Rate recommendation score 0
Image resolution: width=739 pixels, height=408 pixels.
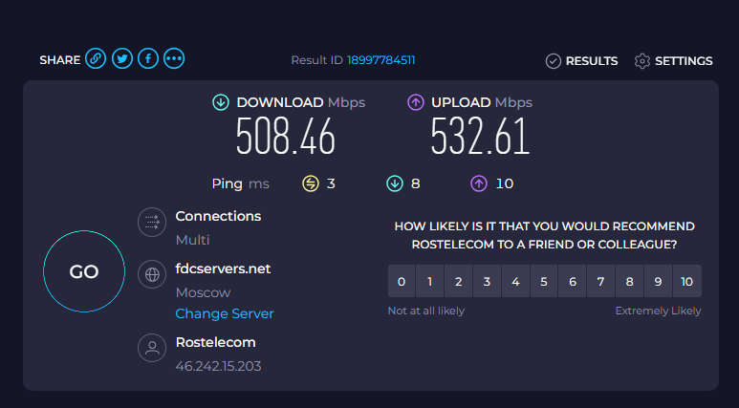click(402, 281)
